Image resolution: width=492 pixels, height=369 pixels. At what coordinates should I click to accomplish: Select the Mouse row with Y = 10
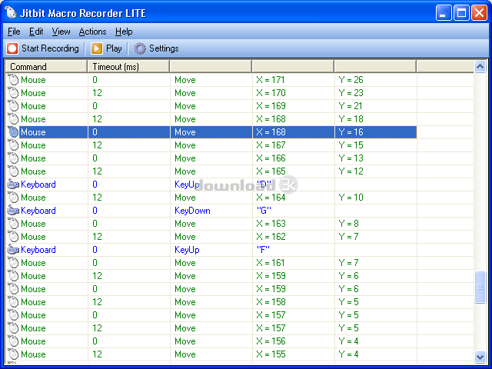coord(33,198)
